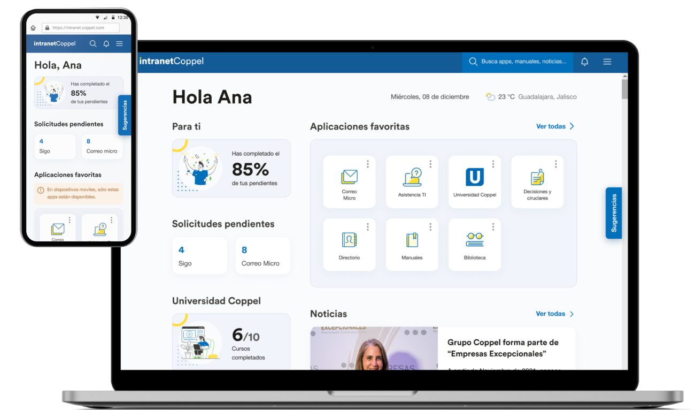Click Ver todas for Noticias

click(555, 314)
